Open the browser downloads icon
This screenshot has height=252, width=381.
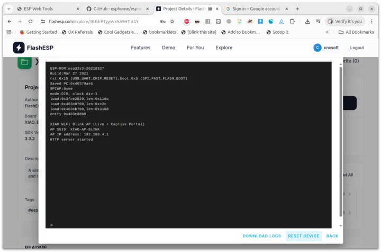coord(307,21)
